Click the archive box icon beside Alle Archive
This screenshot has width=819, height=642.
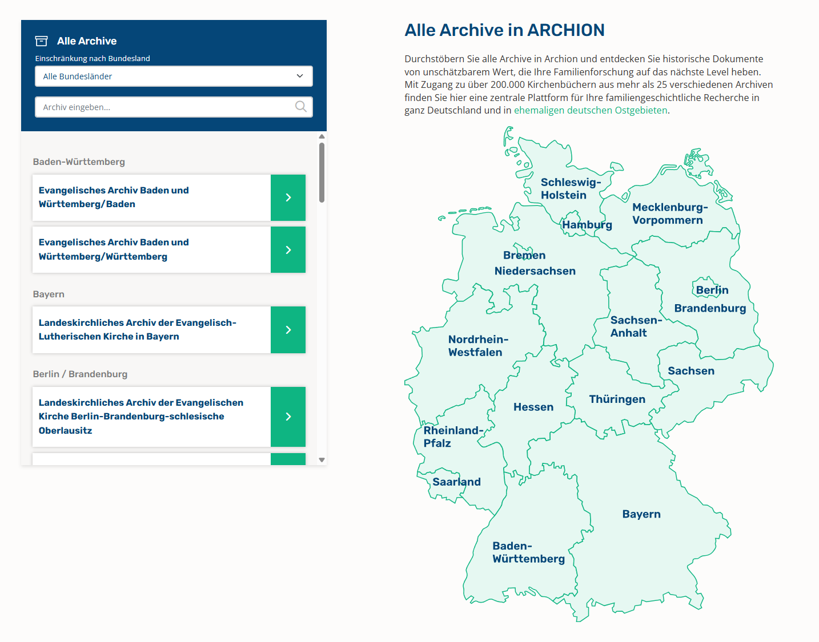pos(41,41)
